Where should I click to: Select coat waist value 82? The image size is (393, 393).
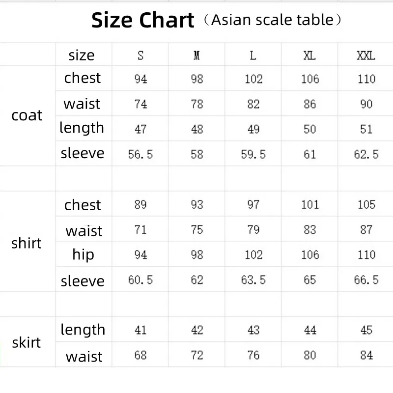[x=253, y=104]
